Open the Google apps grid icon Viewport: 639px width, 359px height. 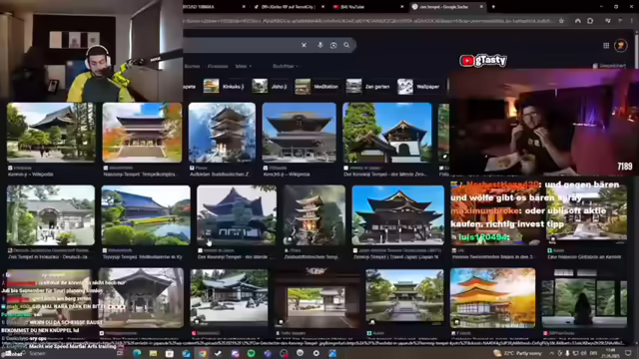coord(606,46)
